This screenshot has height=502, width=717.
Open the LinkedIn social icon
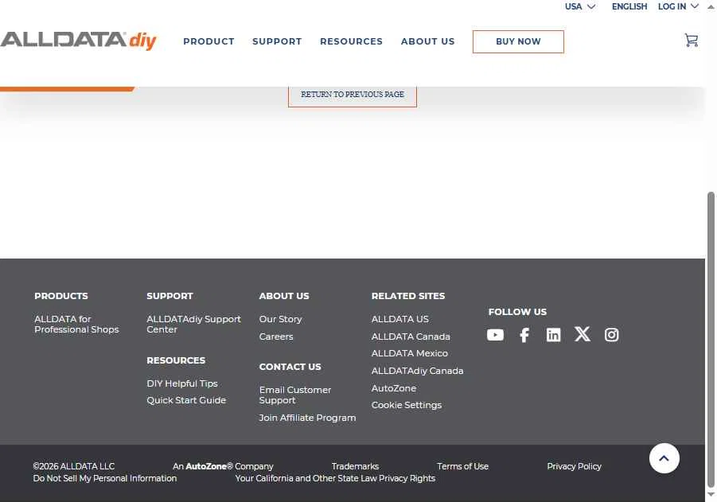click(553, 335)
